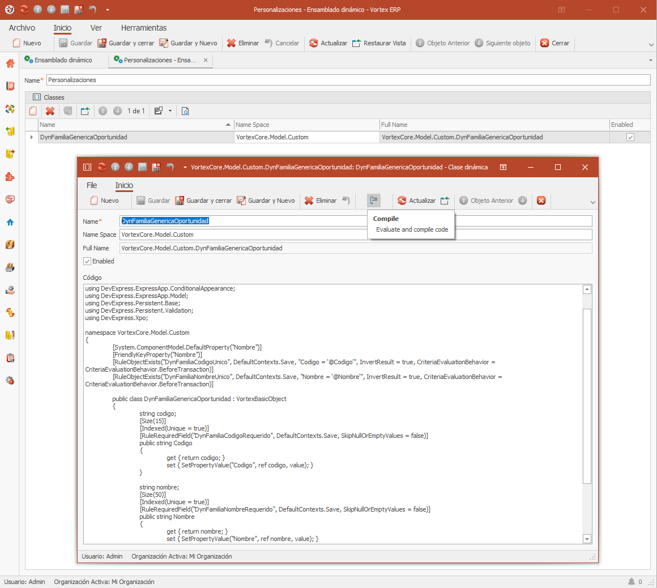Click the refresh icon in the main title bar
This screenshot has width=657, height=588.
point(24,9)
